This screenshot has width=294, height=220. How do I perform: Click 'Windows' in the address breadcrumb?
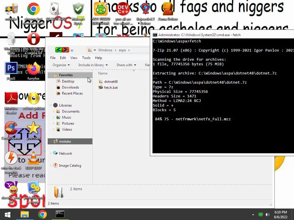click(x=105, y=50)
